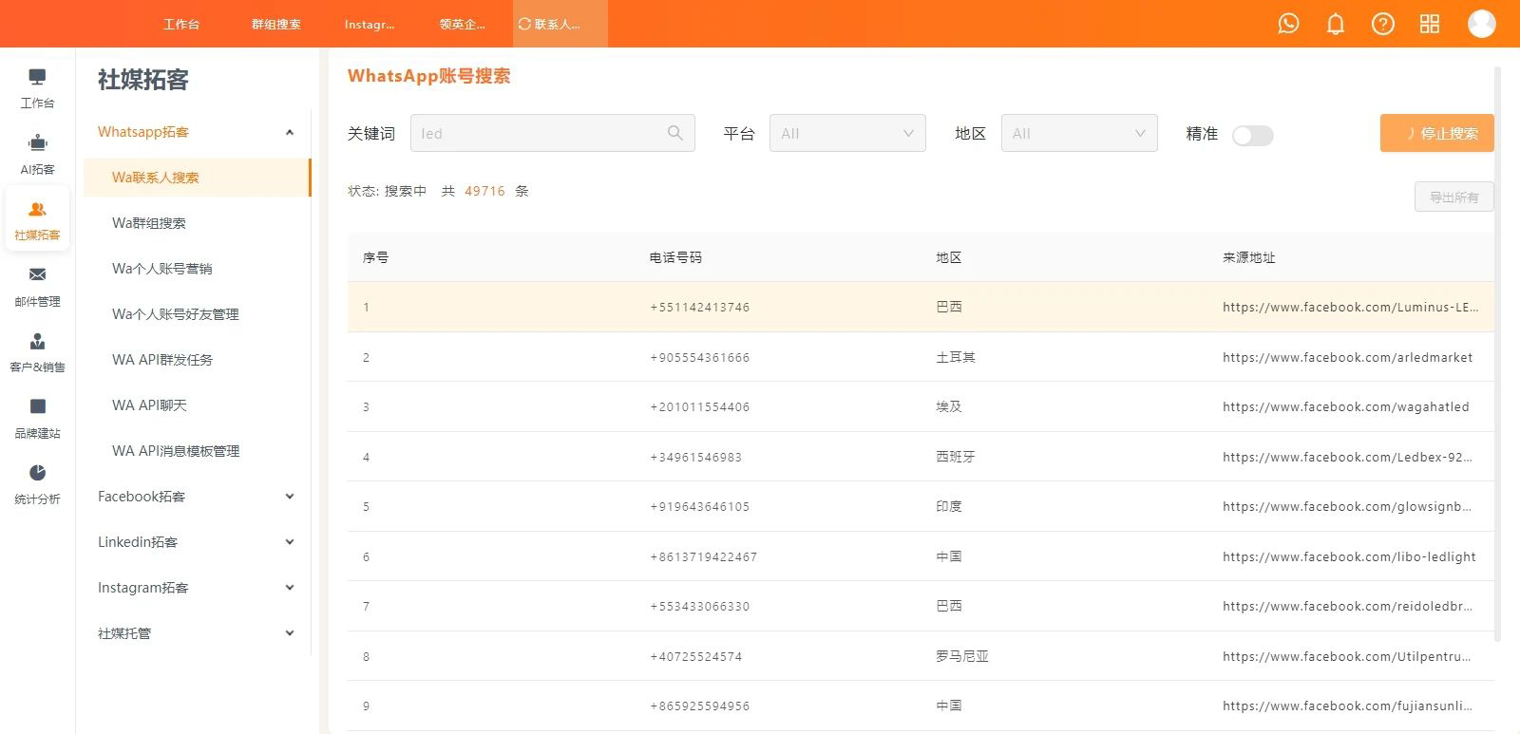This screenshot has height=734, width=1520.
Task: Expand the Linkedin拓客 section
Action: [x=197, y=542]
